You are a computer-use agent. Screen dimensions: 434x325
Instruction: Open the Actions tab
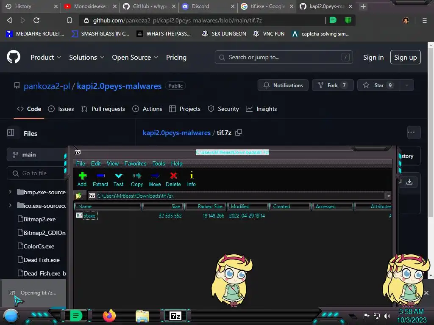147,109
